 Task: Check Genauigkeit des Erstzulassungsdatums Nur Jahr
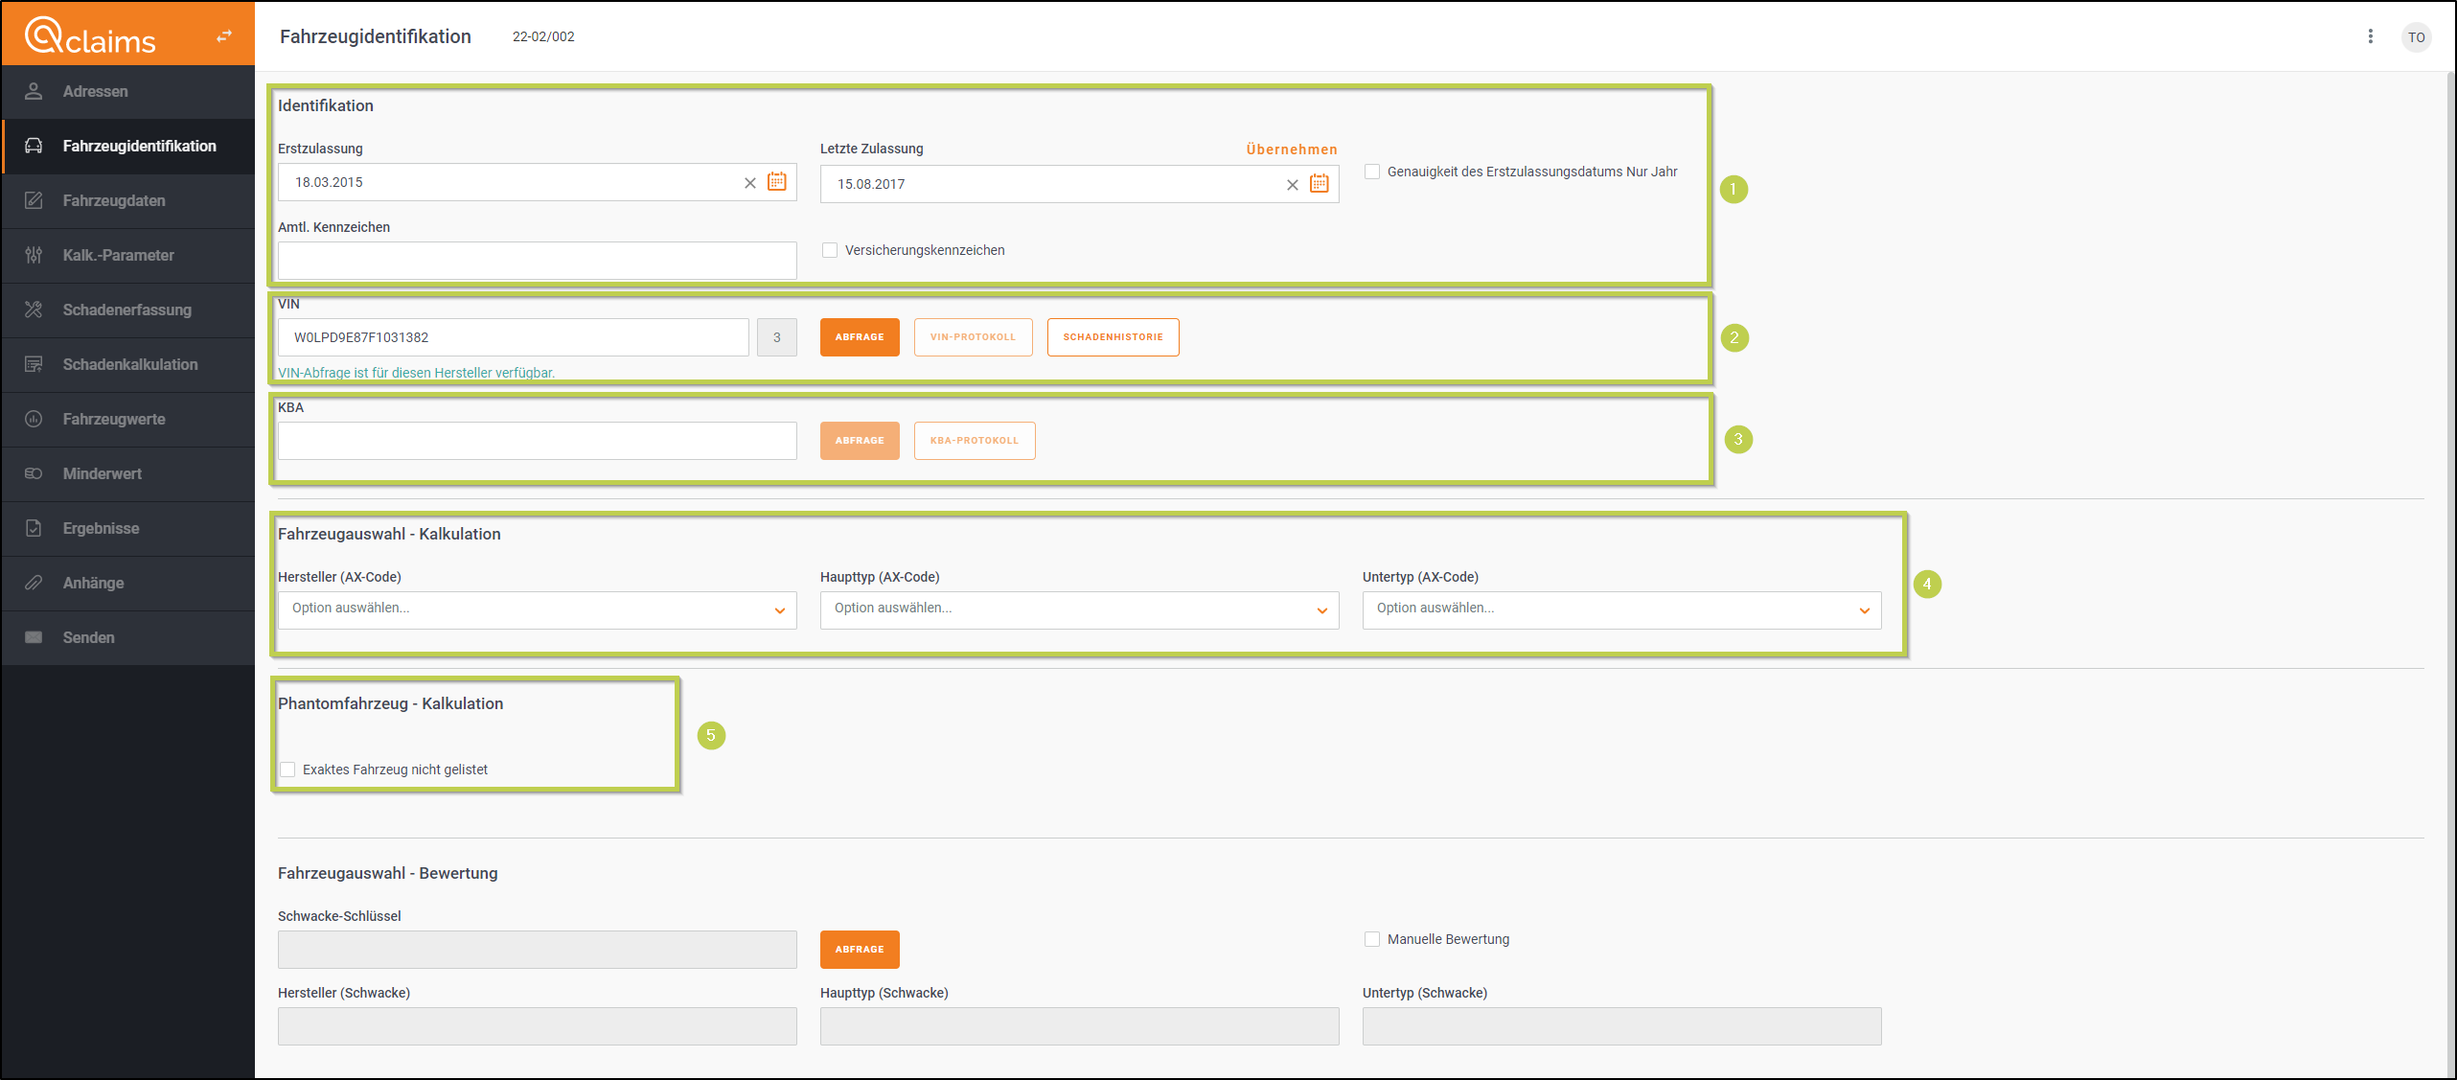(x=1372, y=172)
